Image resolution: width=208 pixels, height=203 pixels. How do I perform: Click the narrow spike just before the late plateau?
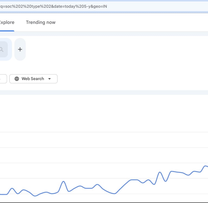(160, 172)
